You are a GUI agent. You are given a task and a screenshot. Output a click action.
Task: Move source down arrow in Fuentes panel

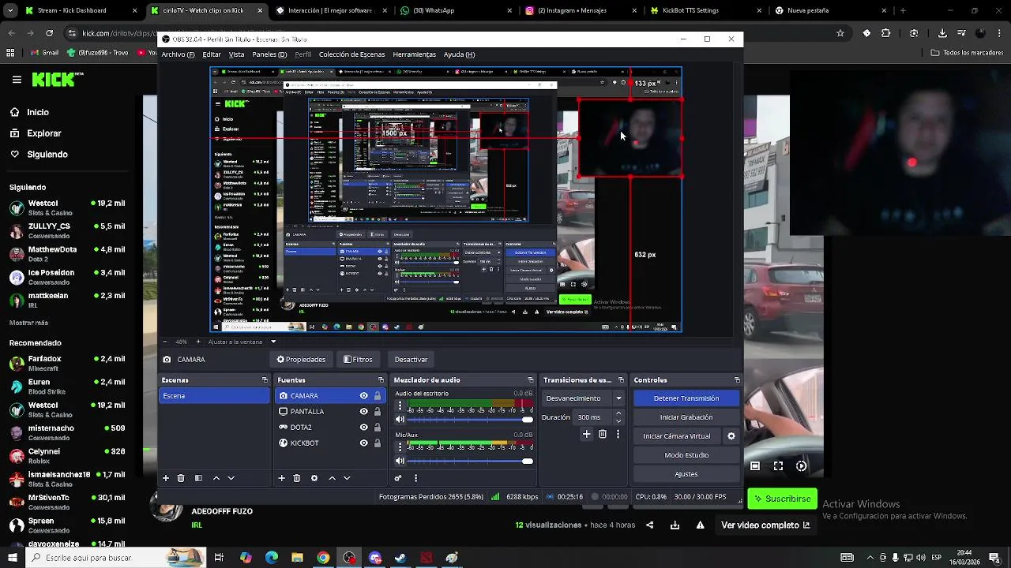click(x=346, y=478)
